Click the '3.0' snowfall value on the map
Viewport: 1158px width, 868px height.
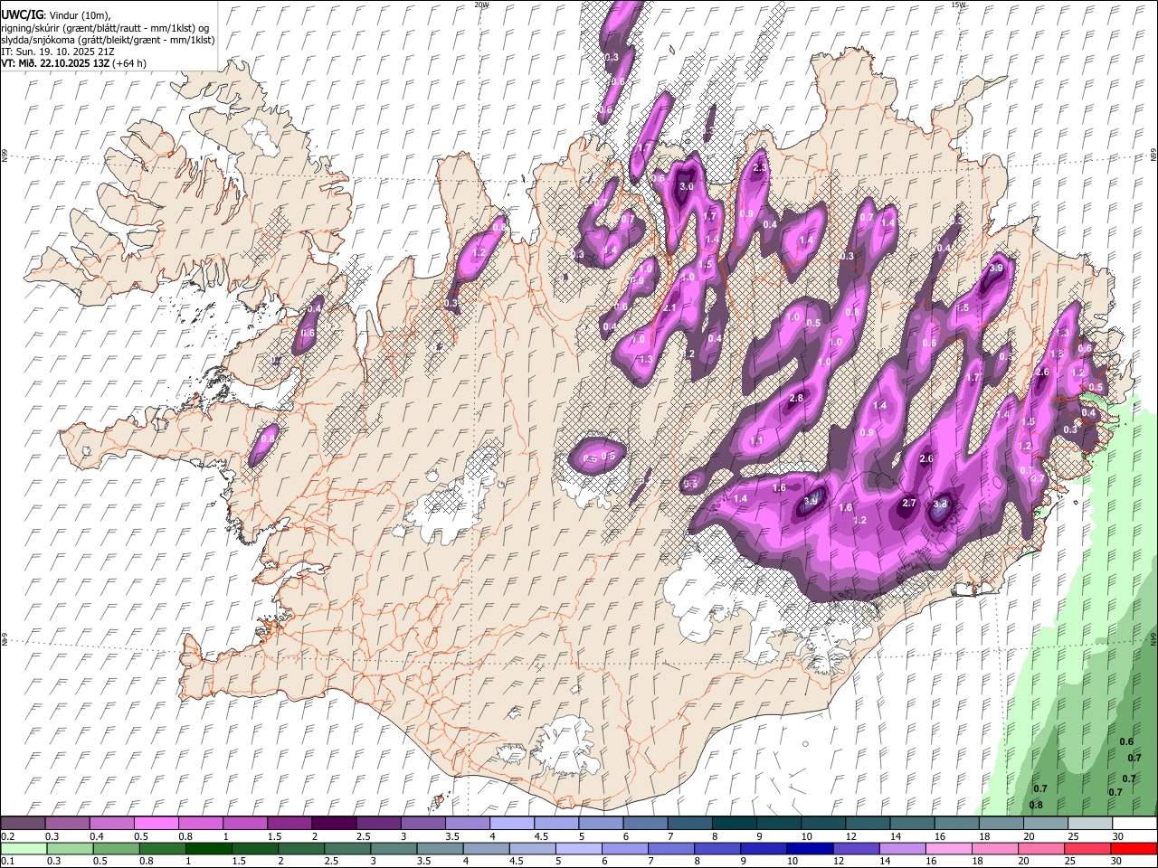687,187
